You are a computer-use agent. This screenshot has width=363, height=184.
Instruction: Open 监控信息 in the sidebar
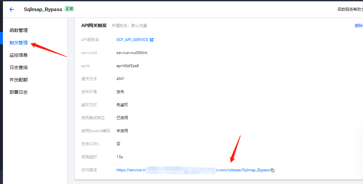click(19, 55)
